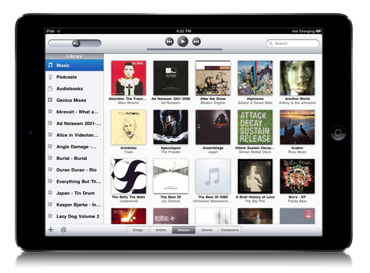Open the Absinthe album by Marc Almond
370x273 pixels.
[x=129, y=78]
